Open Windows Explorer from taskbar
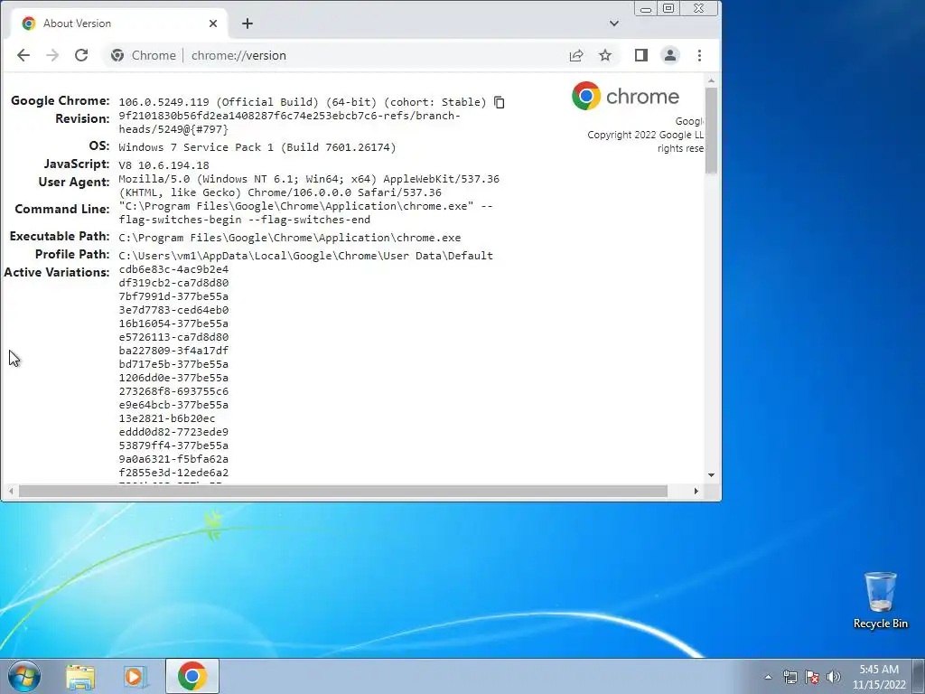This screenshot has height=694, width=925. [x=80, y=676]
